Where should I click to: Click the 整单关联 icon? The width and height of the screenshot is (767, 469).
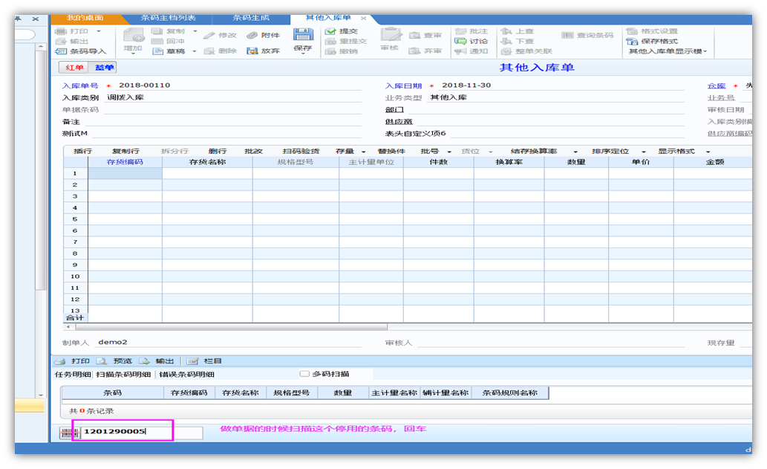(x=507, y=51)
